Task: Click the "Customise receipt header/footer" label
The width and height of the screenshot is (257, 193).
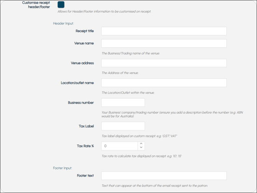Action: pos(36,5)
